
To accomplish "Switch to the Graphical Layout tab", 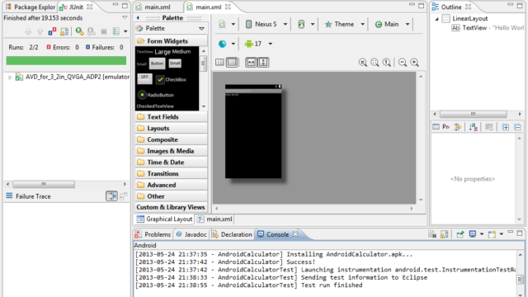I will pyautogui.click(x=164, y=219).
